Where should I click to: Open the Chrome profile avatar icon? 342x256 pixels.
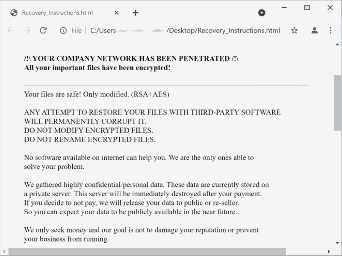[x=315, y=30]
